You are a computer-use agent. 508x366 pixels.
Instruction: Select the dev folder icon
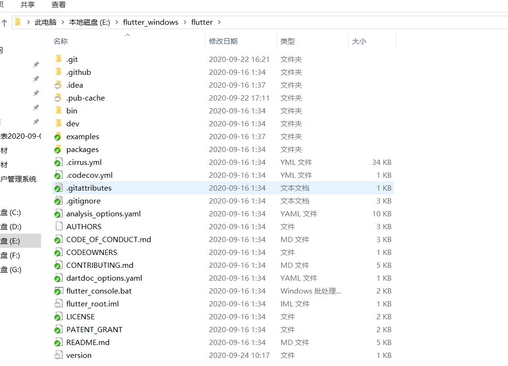pyautogui.click(x=59, y=123)
